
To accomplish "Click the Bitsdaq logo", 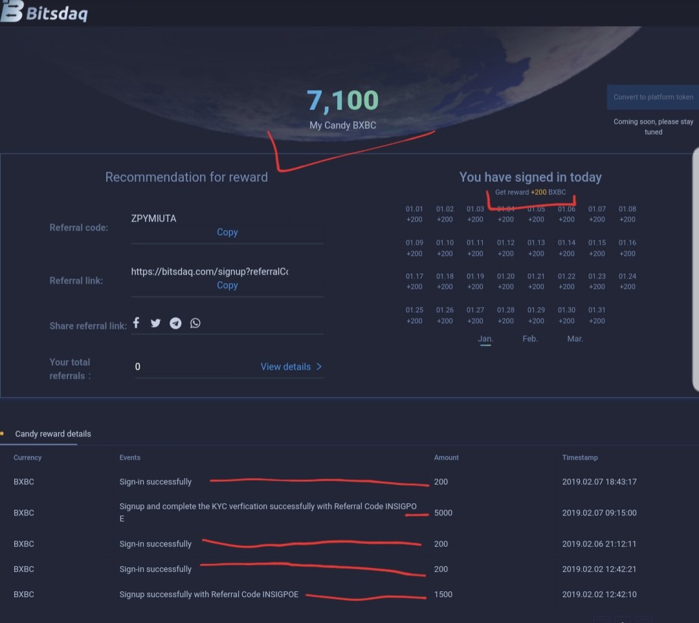I will (44, 12).
